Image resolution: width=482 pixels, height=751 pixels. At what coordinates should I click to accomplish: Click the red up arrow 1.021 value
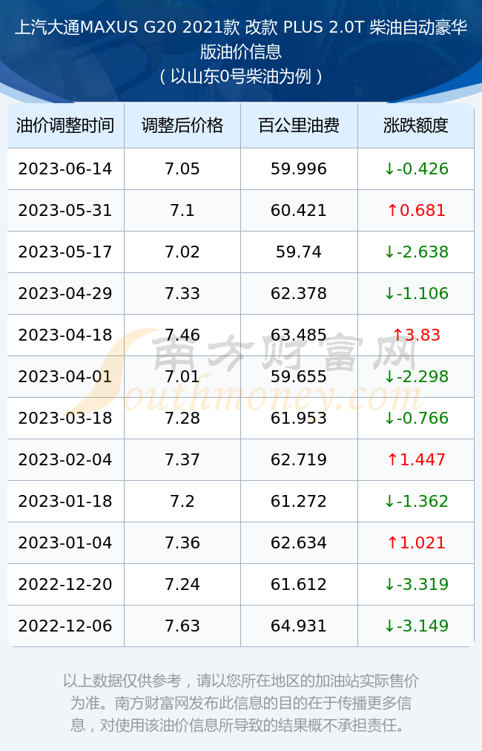point(417,542)
